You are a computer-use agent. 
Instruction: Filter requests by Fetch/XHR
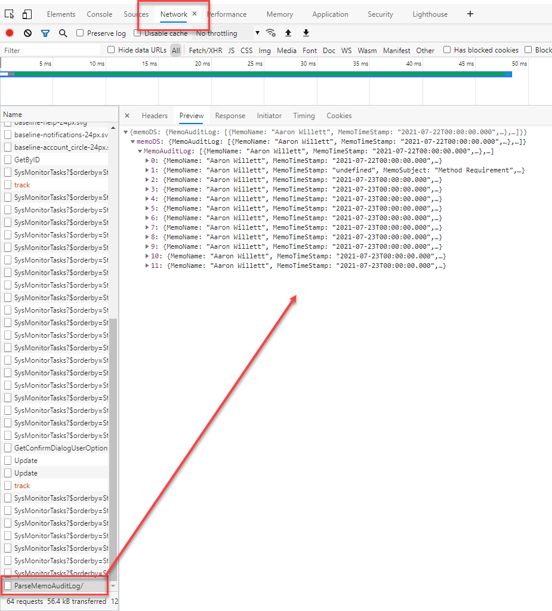pyautogui.click(x=205, y=50)
